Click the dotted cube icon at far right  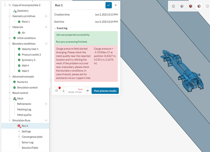pos(208,6)
